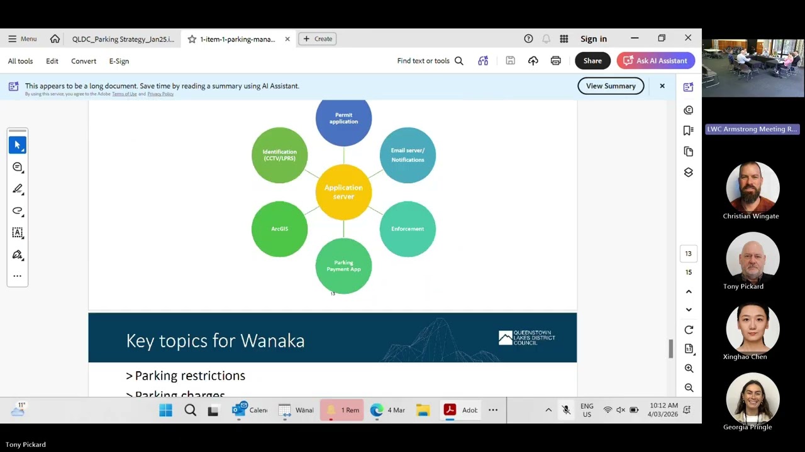Open Outlook Calendar taskbar item
Image resolution: width=805 pixels, height=452 pixels.
pyautogui.click(x=250, y=411)
